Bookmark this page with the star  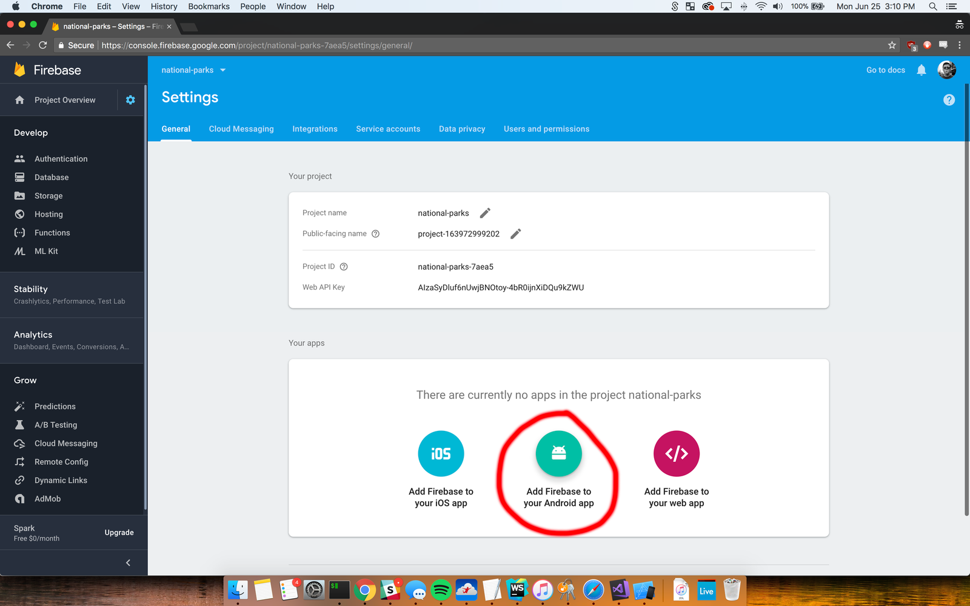[892, 45]
